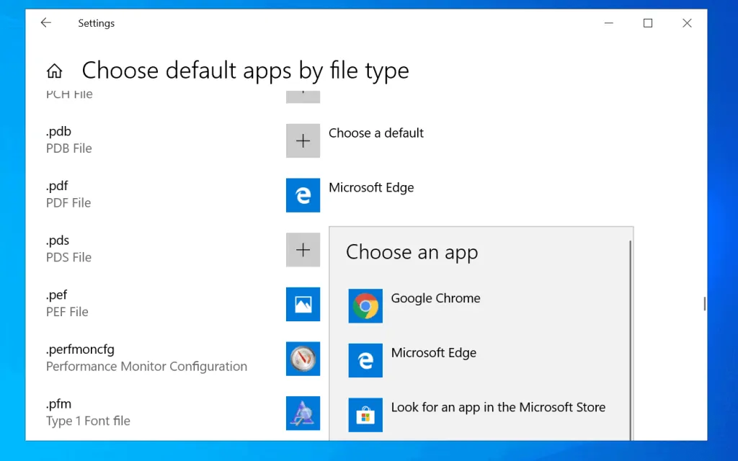Screen dimensions: 738x461
Task: Click the plus icon for .pds
Action: [303, 250]
